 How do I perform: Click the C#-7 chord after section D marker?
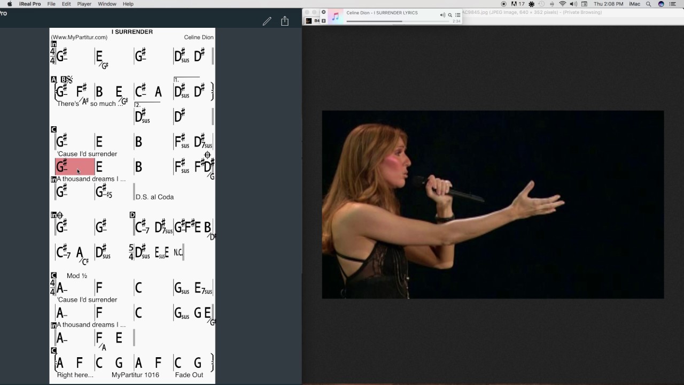pos(143,227)
